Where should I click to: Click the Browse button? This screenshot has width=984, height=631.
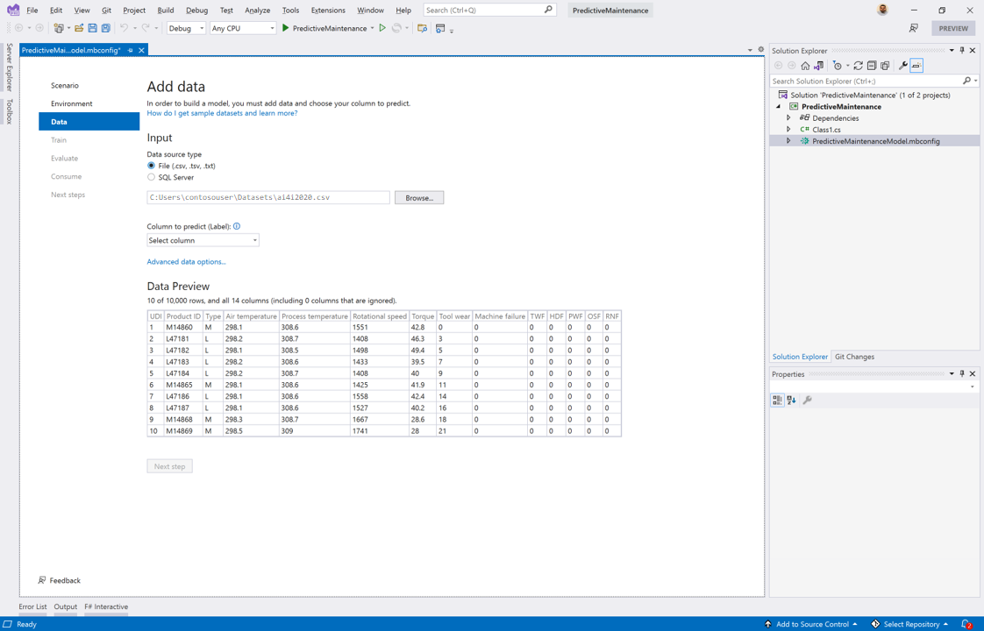click(x=418, y=198)
